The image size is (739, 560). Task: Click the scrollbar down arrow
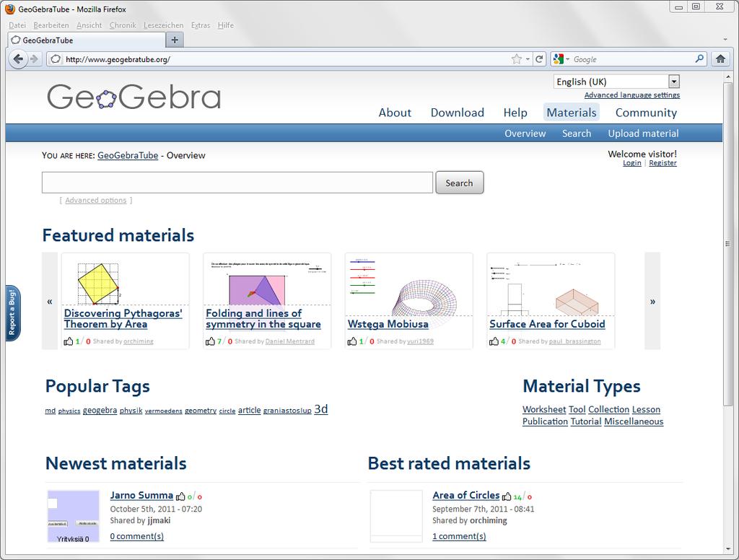(x=727, y=550)
